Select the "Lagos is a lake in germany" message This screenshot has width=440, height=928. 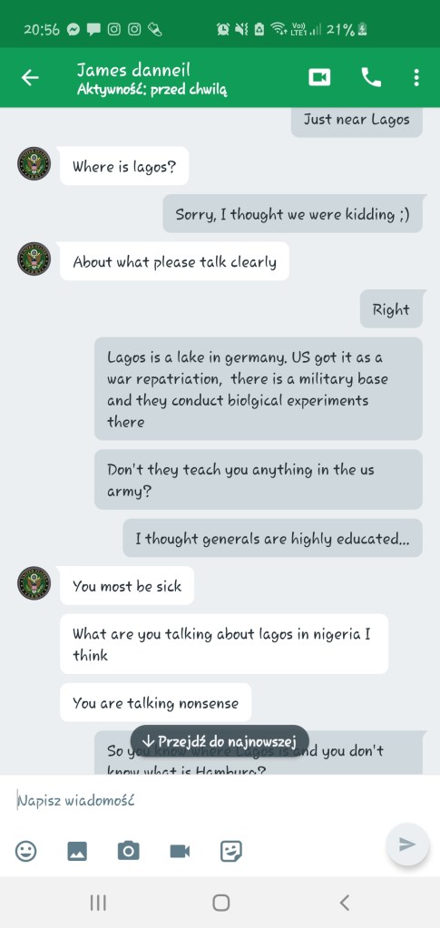259,389
